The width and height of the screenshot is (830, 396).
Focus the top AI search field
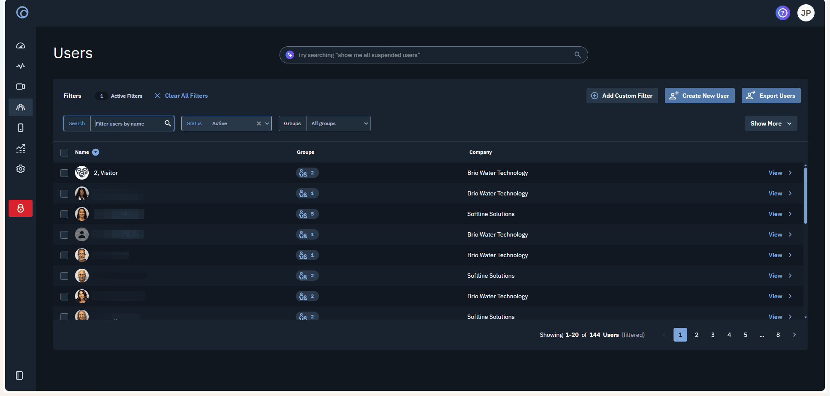[x=433, y=55]
